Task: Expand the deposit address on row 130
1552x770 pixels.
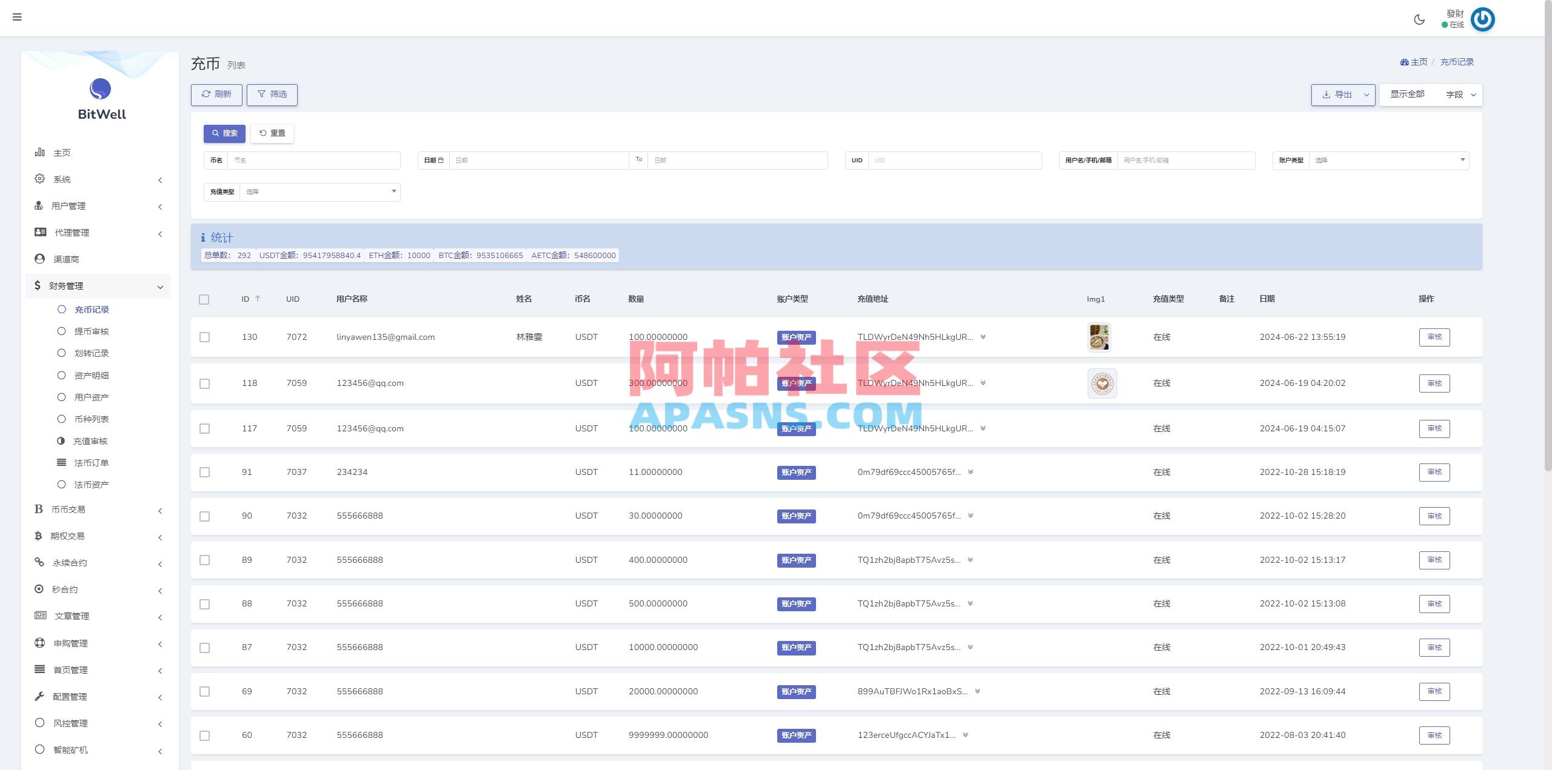Action: [983, 337]
